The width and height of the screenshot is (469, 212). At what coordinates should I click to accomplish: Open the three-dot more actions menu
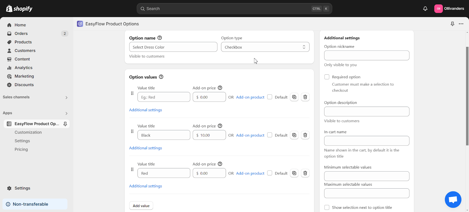[461, 24]
